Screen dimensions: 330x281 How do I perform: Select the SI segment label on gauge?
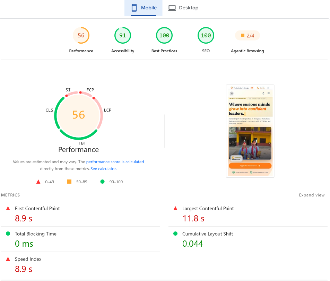[x=68, y=90]
